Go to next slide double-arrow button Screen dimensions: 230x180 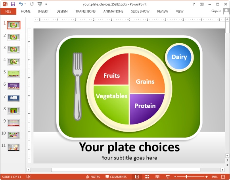click(227, 165)
